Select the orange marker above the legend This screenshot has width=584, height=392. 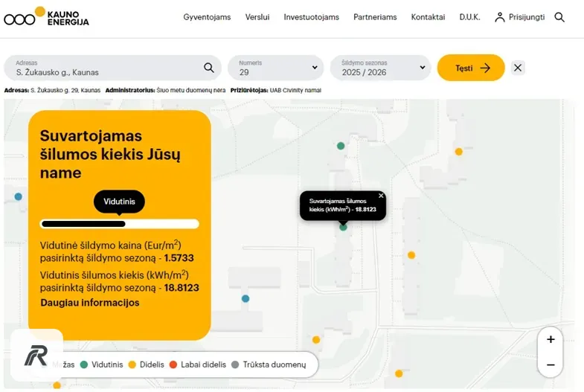tap(316, 339)
